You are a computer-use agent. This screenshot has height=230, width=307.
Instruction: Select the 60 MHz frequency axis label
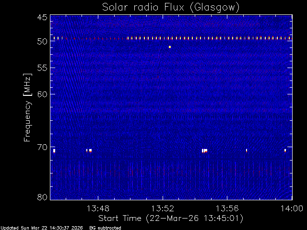pos(42,94)
